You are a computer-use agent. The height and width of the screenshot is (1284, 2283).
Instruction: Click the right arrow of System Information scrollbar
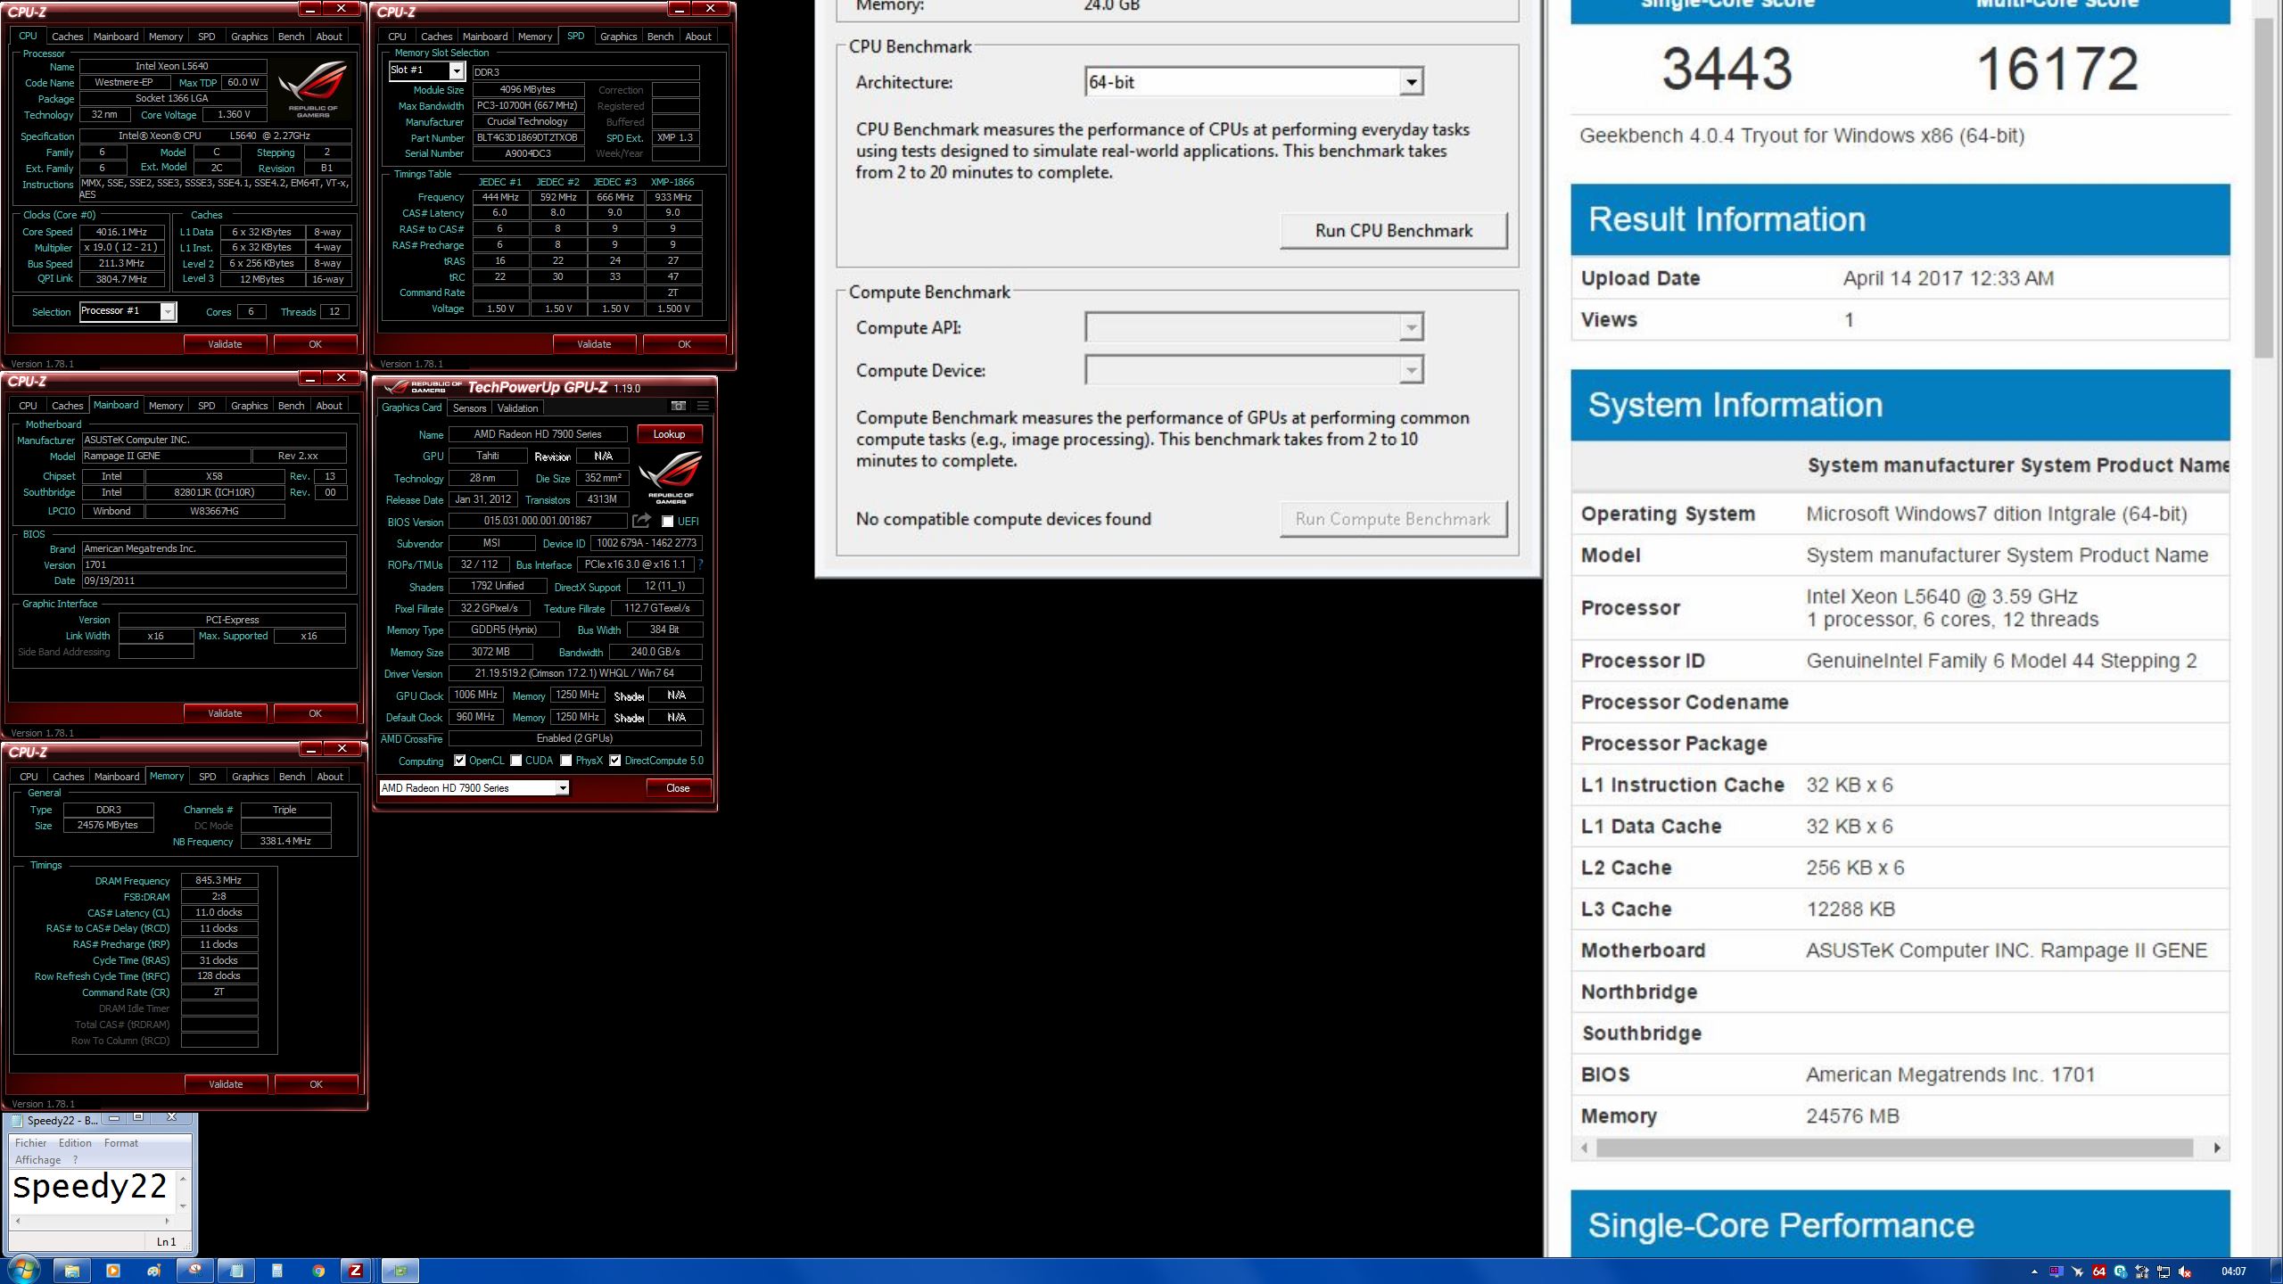click(x=2217, y=1148)
